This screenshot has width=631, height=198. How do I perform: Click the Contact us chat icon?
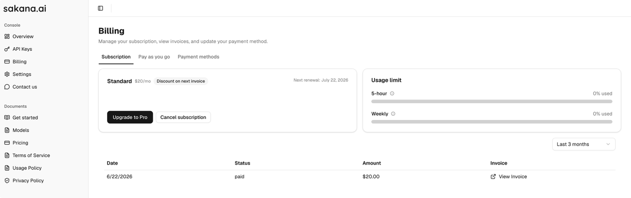[x=7, y=87]
